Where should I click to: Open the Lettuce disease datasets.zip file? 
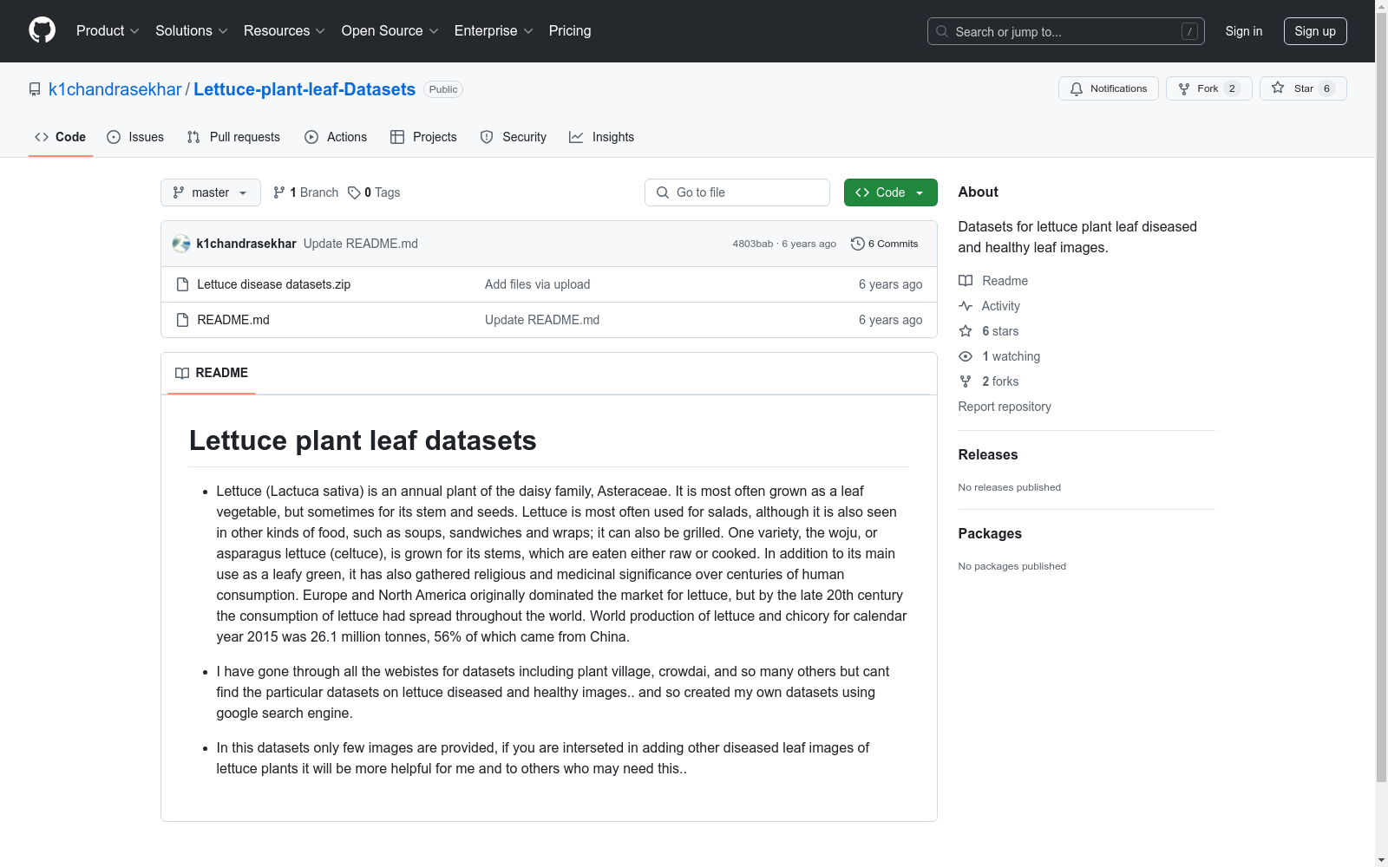pyautogui.click(x=274, y=284)
